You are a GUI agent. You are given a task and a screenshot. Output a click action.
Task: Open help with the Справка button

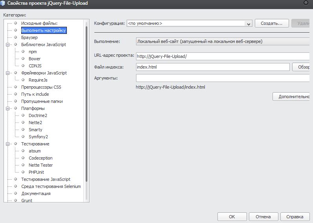(x=295, y=217)
